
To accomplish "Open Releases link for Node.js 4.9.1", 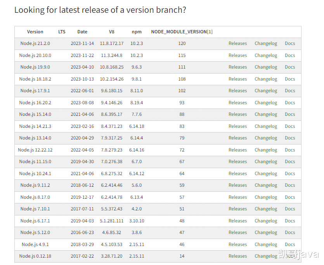I will coord(237,244).
